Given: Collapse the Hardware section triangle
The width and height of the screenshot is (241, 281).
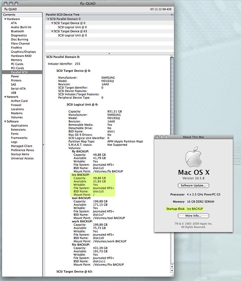Looking at the screenshot, I should [x=5, y=19].
